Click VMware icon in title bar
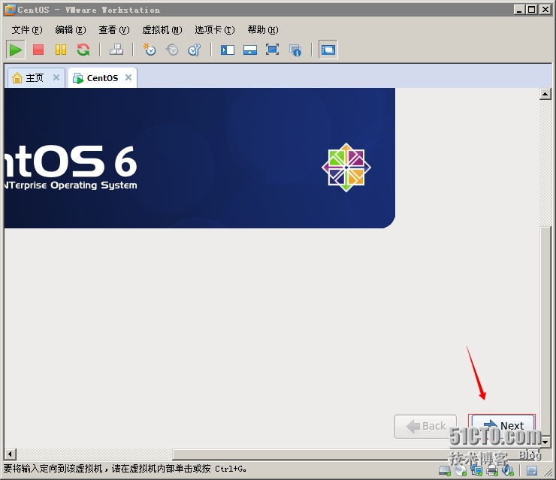The width and height of the screenshot is (556, 480). [11, 10]
